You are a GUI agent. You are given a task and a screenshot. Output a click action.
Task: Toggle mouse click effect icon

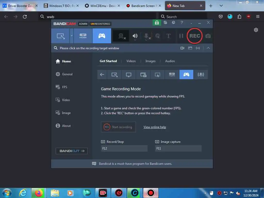[x=158, y=36]
